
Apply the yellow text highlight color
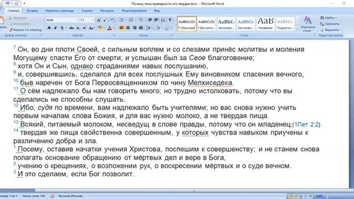100,28
